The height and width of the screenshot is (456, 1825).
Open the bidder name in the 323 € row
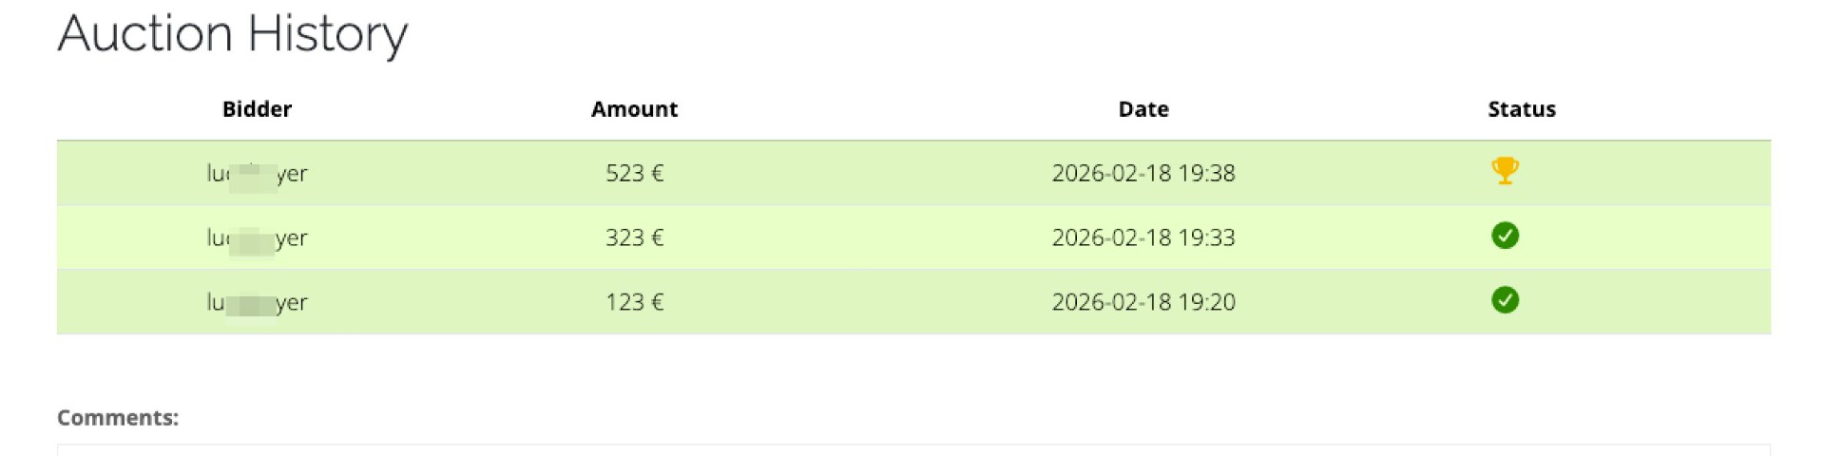pos(257,238)
